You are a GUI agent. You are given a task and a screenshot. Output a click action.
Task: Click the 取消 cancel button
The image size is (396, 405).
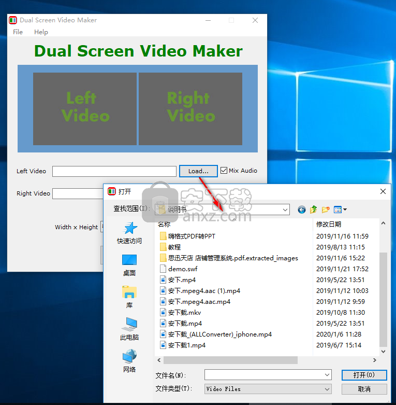tap(364, 389)
